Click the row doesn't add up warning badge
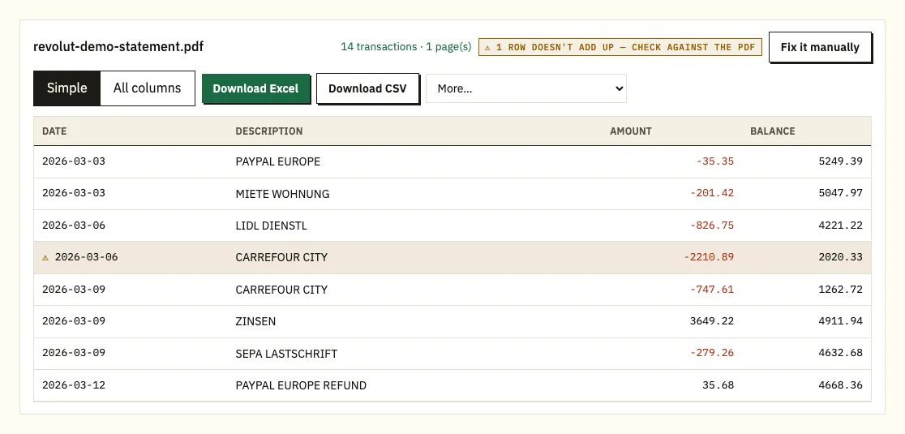 tap(620, 47)
